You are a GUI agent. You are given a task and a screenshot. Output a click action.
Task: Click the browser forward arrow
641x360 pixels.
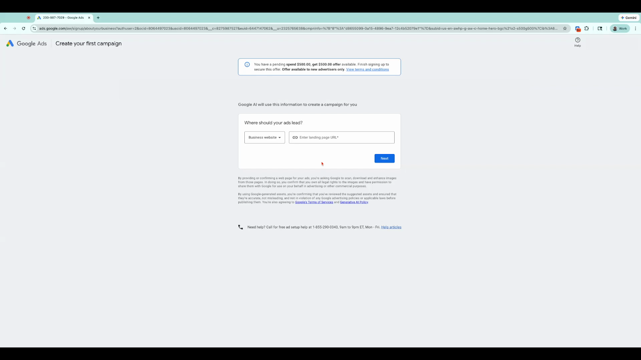click(x=14, y=28)
